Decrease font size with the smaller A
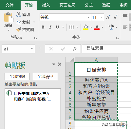131x129 pixels. pyautogui.click(x=116, y=17)
